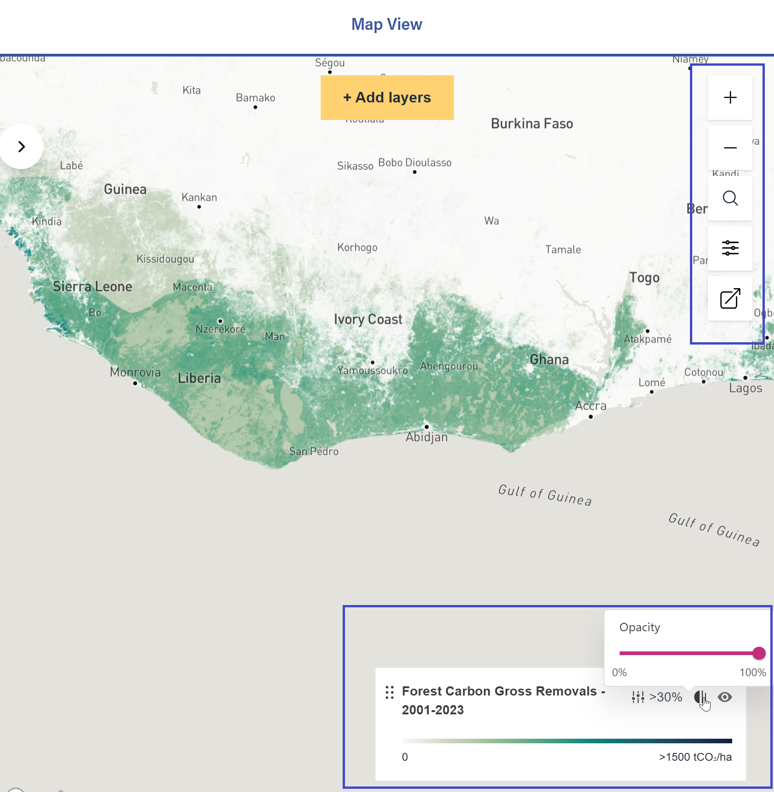Image resolution: width=774 pixels, height=792 pixels.
Task: Open map settings sliders icon
Action: [730, 248]
